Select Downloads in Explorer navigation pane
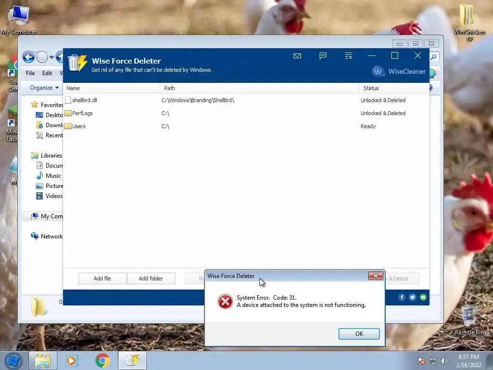 pyautogui.click(x=50, y=125)
